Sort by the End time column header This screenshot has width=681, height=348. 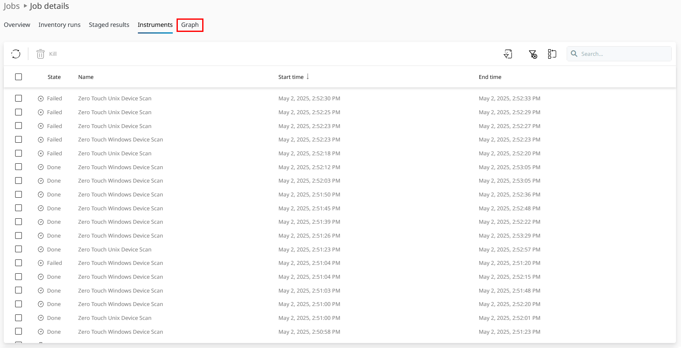click(490, 77)
